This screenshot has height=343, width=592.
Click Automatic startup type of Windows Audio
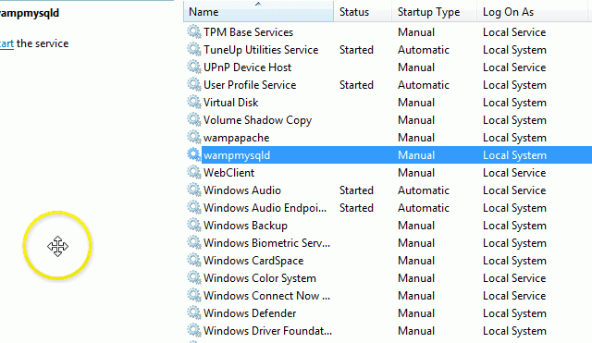point(424,190)
